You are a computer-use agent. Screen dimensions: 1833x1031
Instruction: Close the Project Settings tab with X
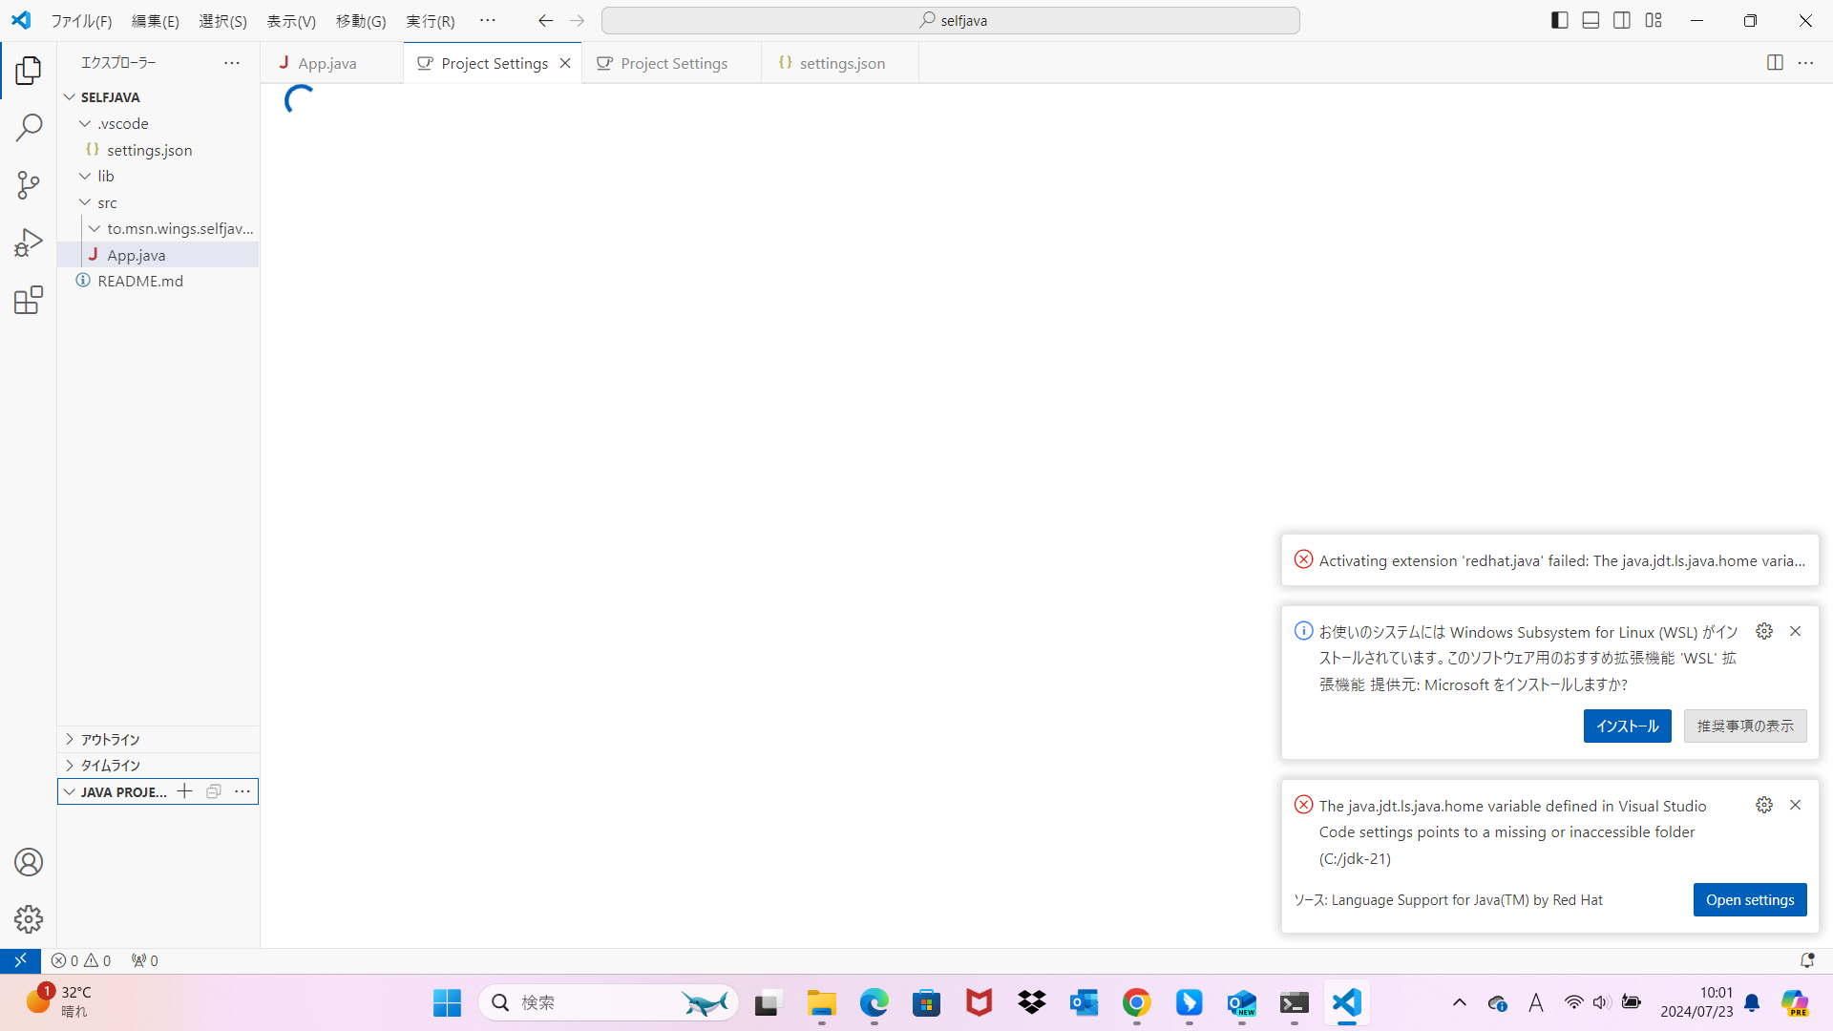pyautogui.click(x=565, y=63)
